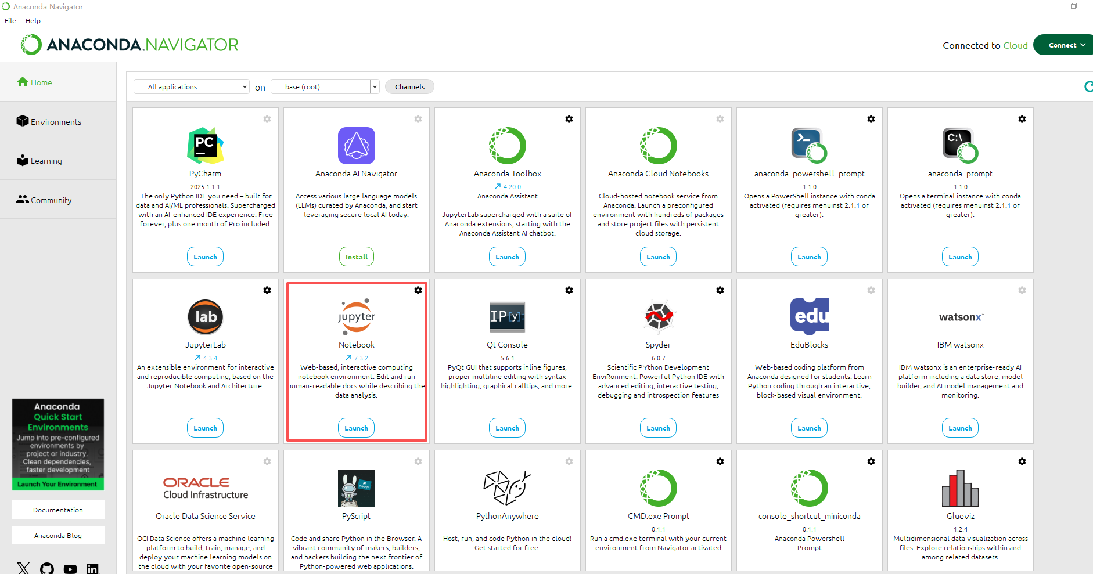Screen dimensions: 1093x574
Task: Open the YouTube social link icon
Action: (x=70, y=569)
